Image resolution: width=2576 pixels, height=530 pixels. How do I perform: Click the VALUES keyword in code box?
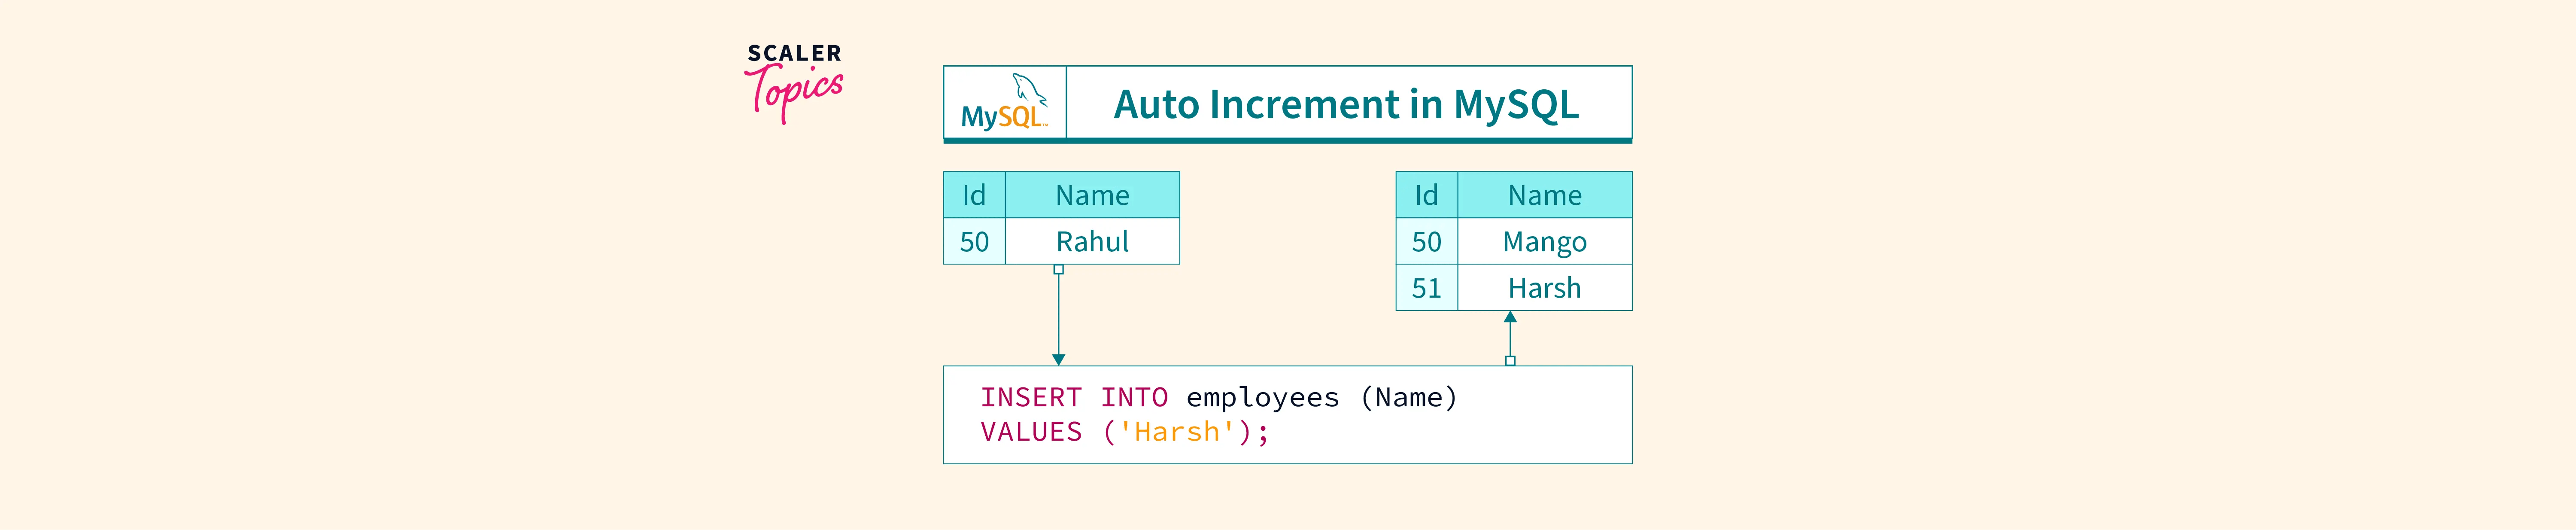[x=1031, y=432]
